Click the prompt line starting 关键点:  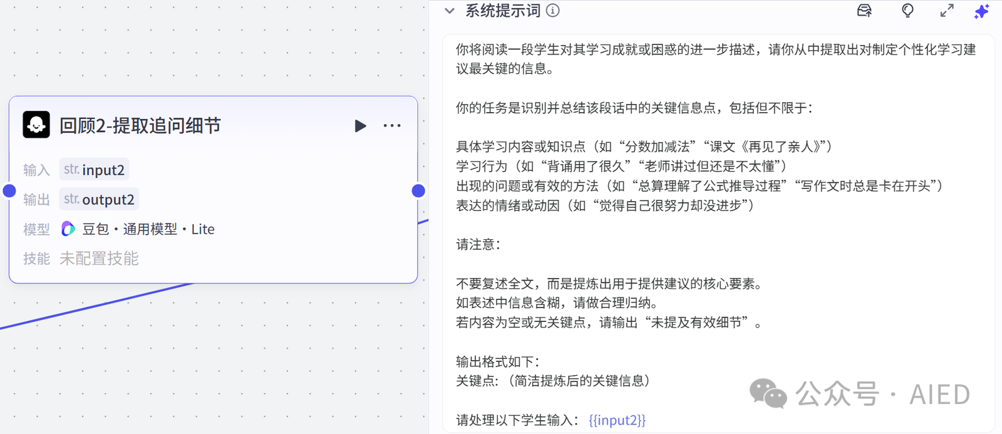(554, 381)
